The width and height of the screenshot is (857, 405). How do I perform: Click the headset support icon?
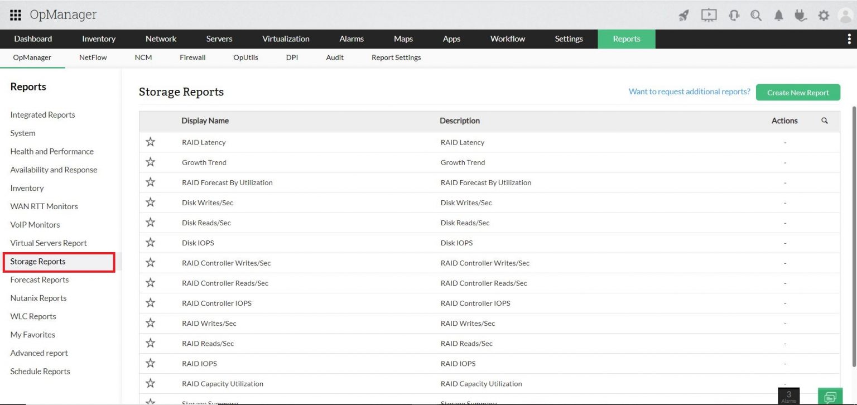(x=734, y=16)
